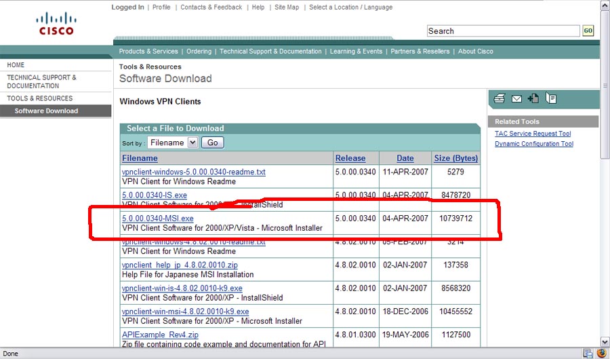
Task: Click the scrollbar up arrow
Action: tap(605, 5)
